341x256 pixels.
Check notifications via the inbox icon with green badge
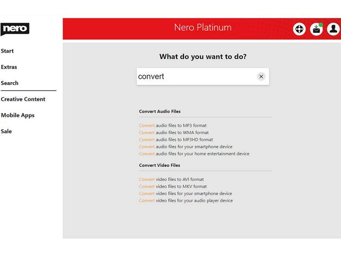click(x=316, y=29)
